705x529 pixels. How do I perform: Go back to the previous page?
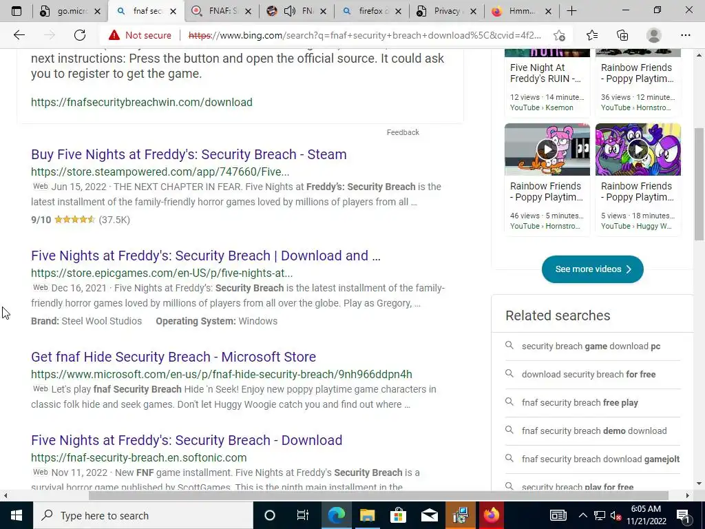click(19, 35)
